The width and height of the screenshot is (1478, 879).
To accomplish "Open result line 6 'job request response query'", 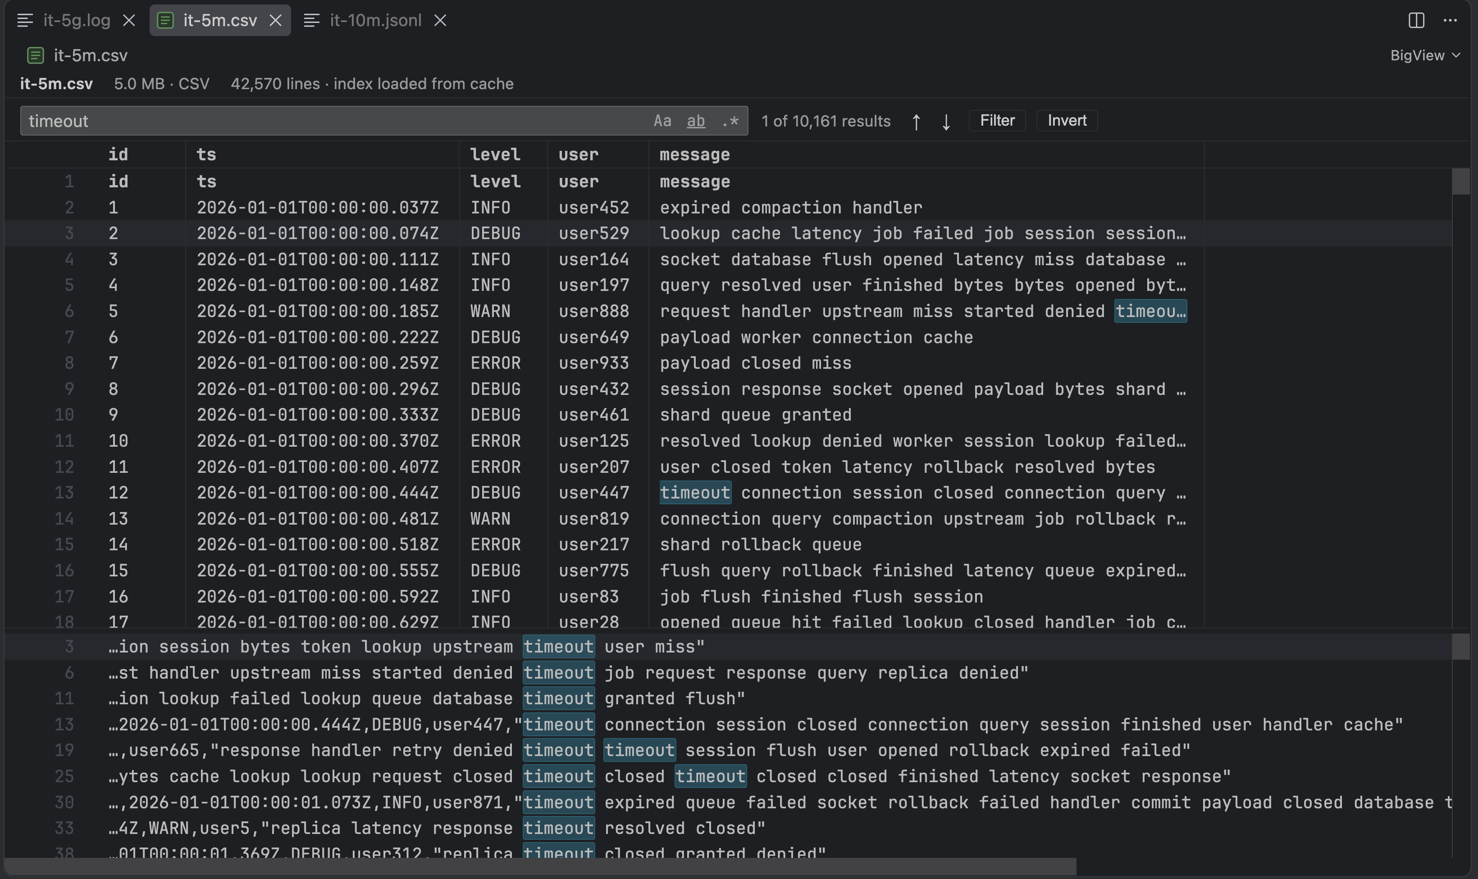I will pyautogui.click(x=728, y=673).
